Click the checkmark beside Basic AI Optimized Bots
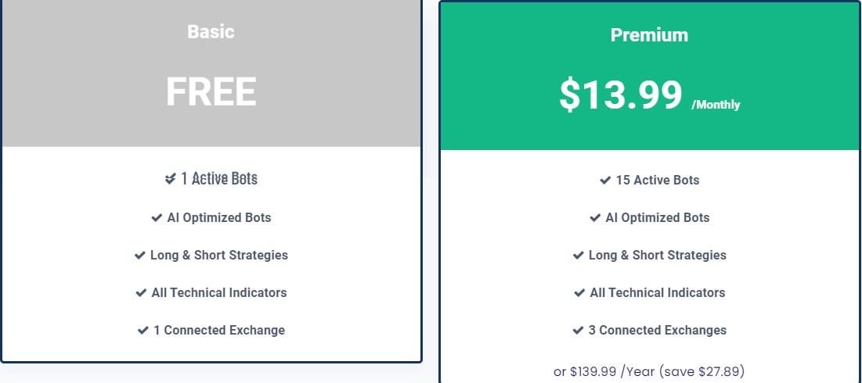The width and height of the screenshot is (862, 383). point(157,218)
